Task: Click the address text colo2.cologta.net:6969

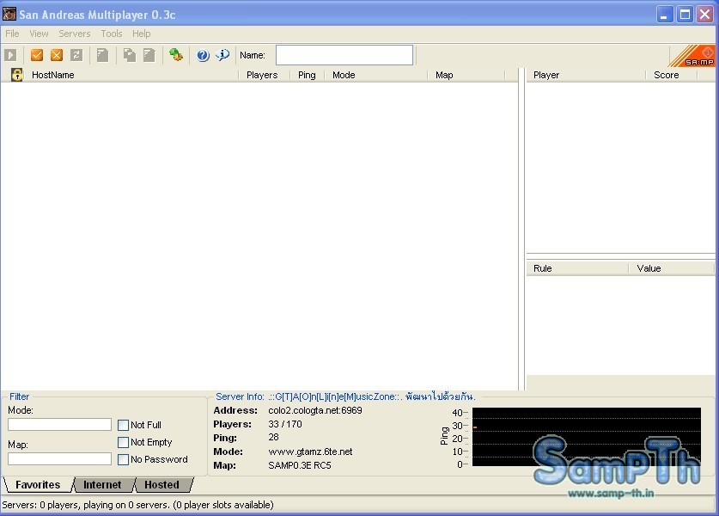Action: 315,410
